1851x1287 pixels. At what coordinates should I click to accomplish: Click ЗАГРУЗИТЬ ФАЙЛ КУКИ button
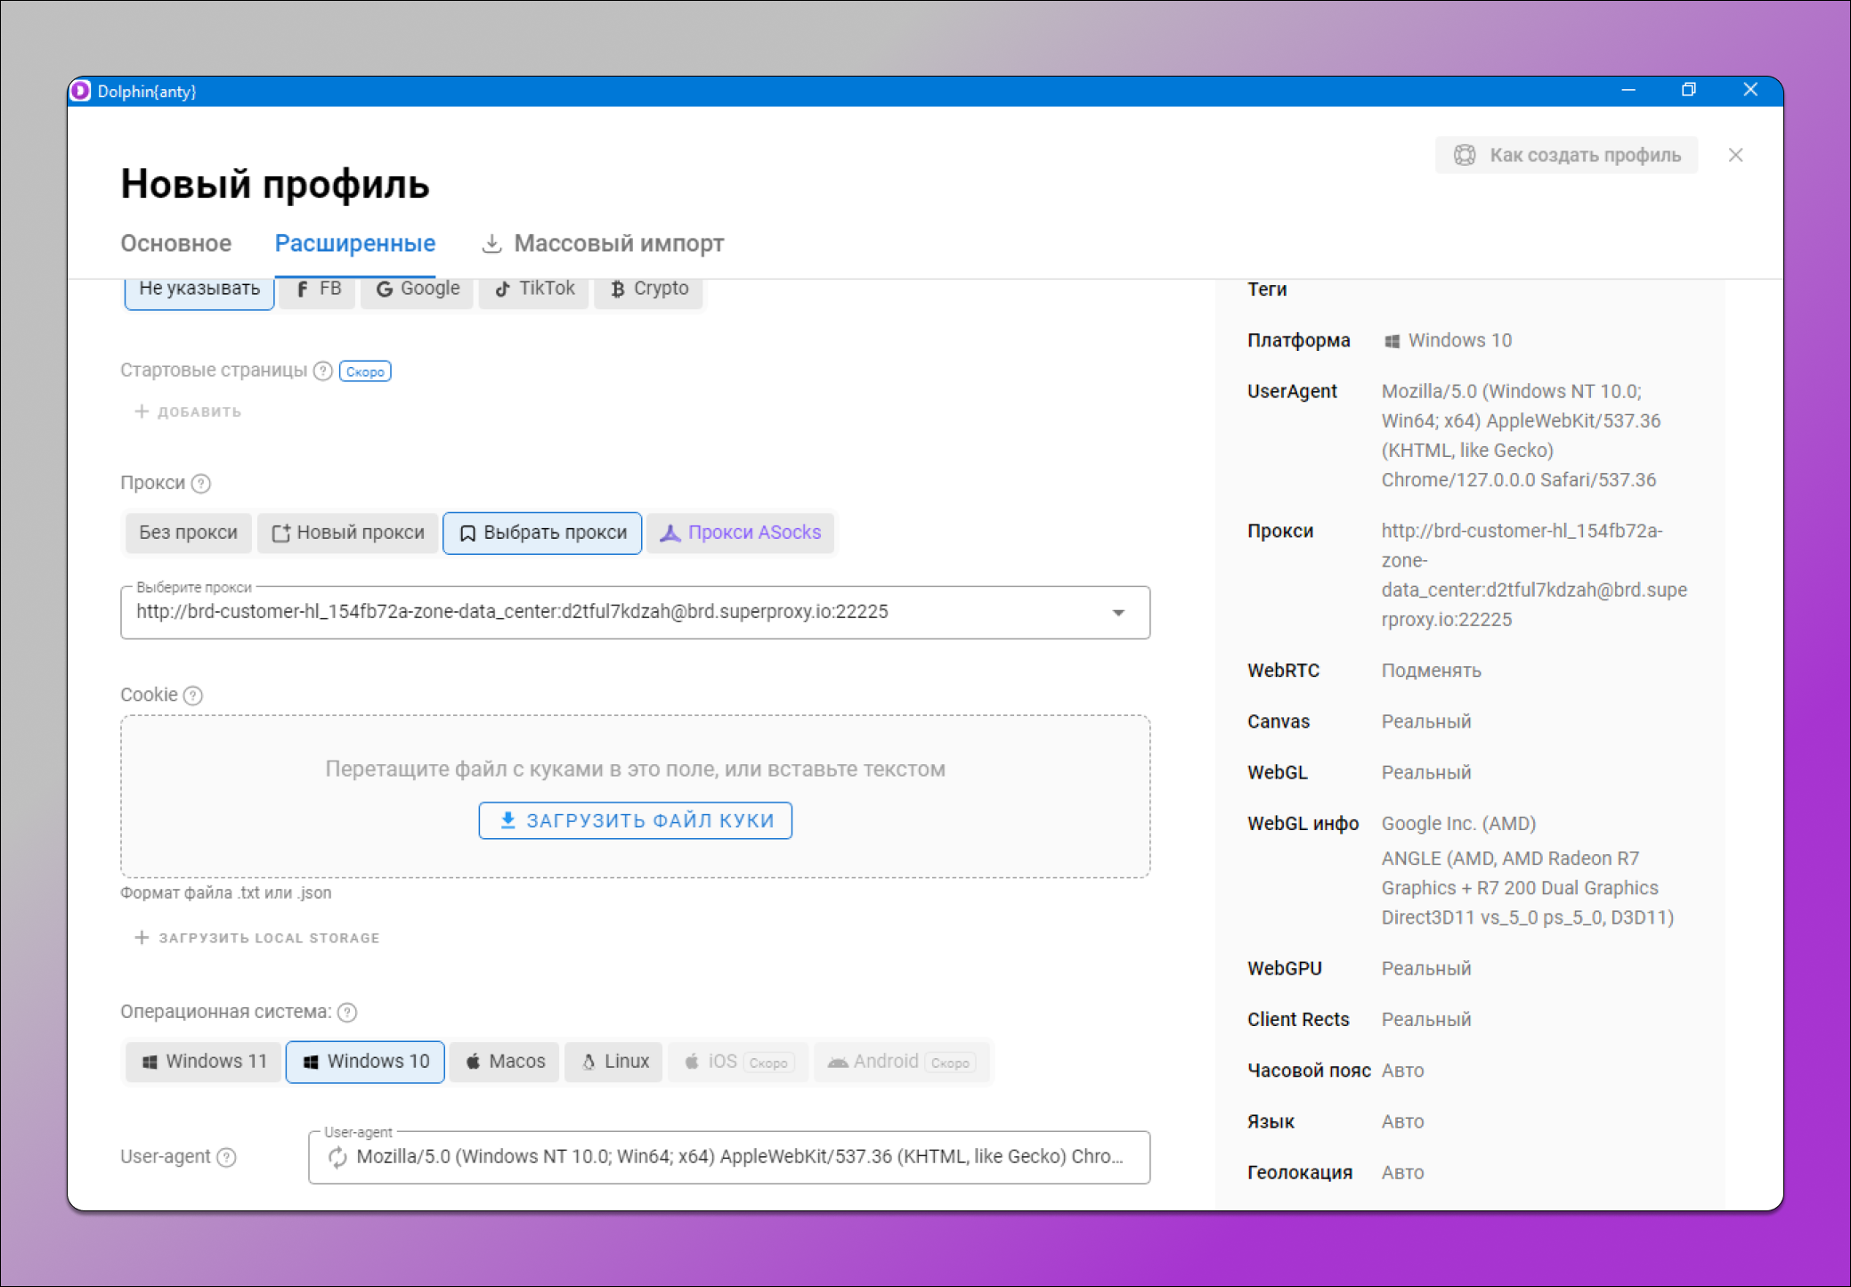tap(635, 820)
